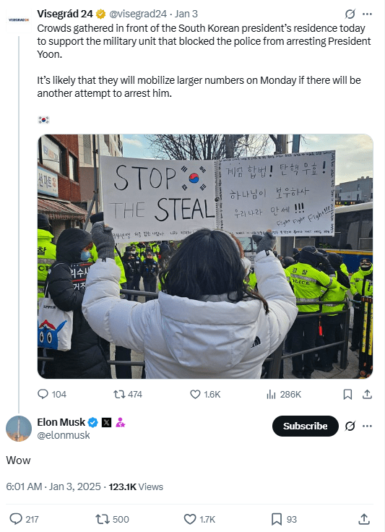The height and width of the screenshot is (532, 385).
Task: Visit the @elonmusk handle link
Action: click(x=64, y=435)
